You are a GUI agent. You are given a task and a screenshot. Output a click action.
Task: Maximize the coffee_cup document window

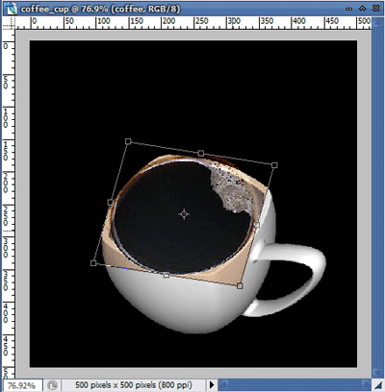click(363, 9)
